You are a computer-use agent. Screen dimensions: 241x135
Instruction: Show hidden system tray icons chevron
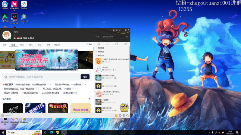coord(209,133)
